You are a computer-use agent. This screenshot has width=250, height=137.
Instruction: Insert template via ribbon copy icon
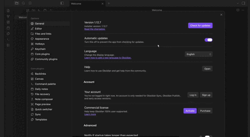click(x=8, y=34)
